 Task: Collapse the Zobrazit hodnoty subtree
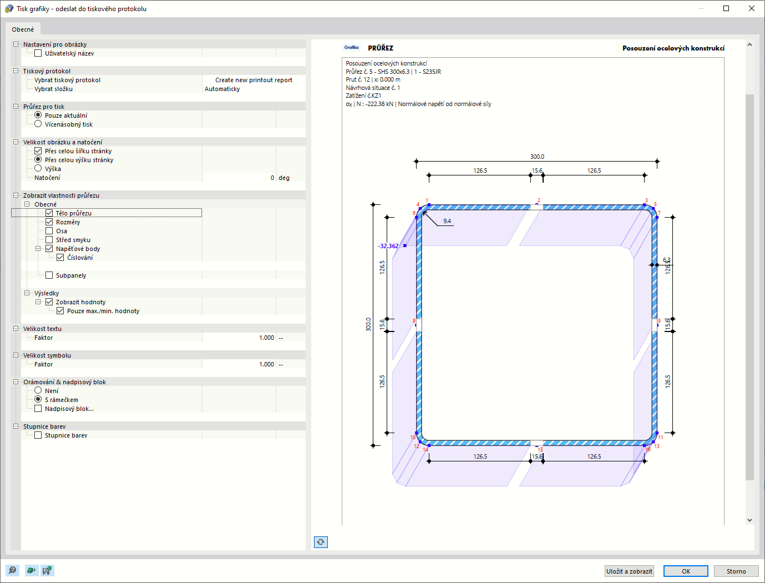[x=38, y=302]
